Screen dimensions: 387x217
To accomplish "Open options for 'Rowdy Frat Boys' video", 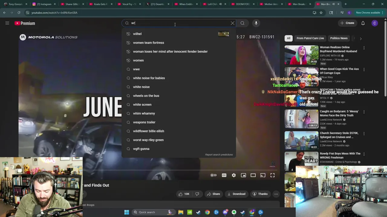I will [x=364, y=154].
